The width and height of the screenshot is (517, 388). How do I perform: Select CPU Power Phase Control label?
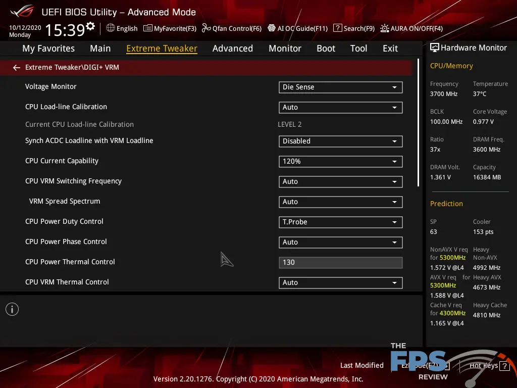point(66,241)
